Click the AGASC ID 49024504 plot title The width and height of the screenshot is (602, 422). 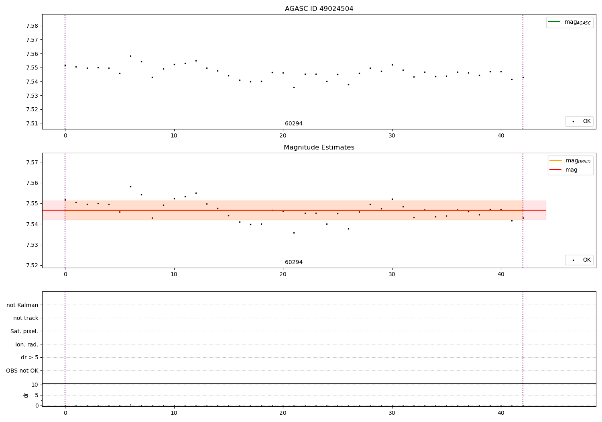point(319,9)
